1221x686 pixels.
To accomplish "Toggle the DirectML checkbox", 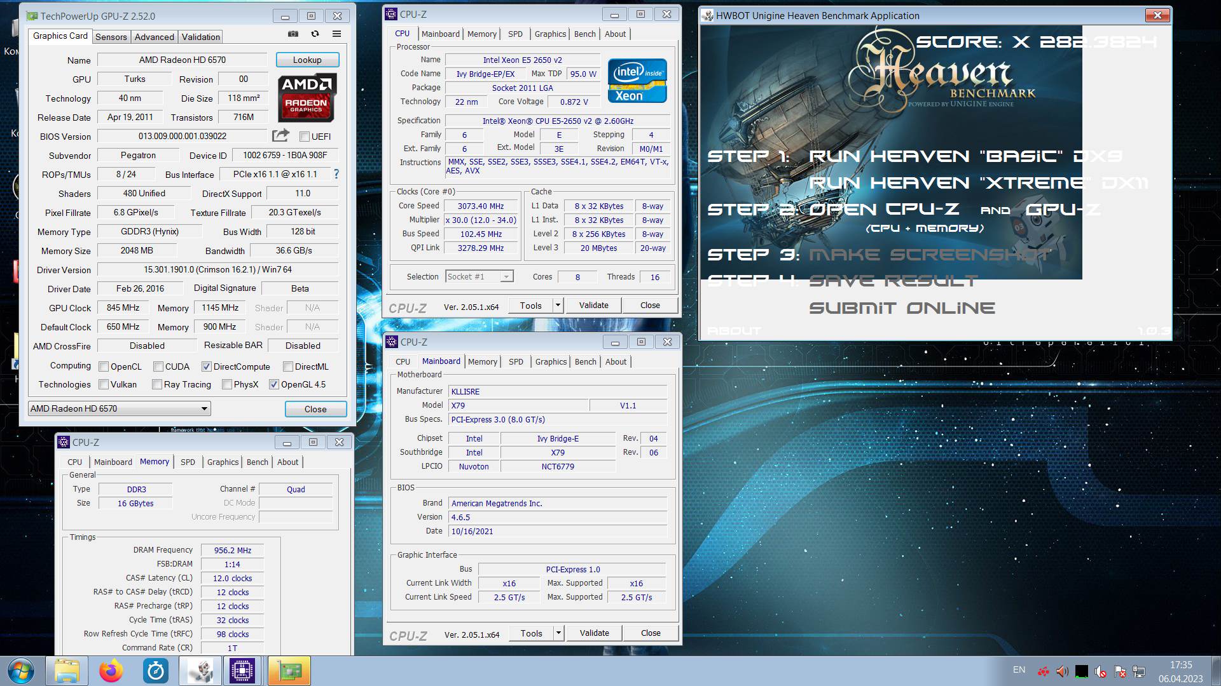I will point(287,367).
